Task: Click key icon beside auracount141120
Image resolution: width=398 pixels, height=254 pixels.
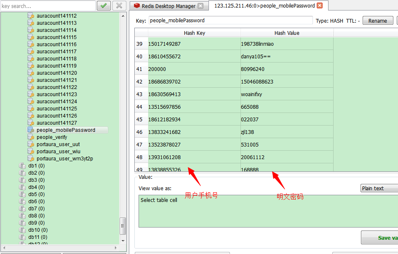Action: tap(31, 73)
